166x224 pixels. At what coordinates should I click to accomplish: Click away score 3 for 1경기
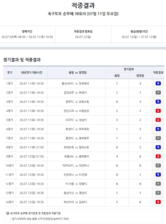coord(140,84)
